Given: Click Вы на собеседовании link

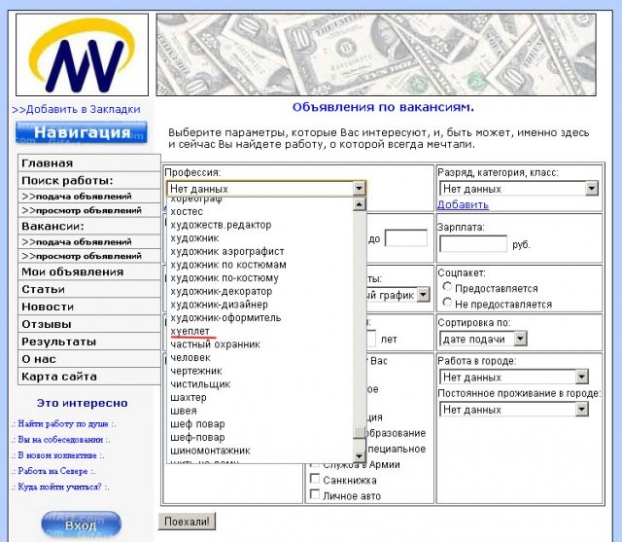Looking at the screenshot, I should [x=60, y=440].
